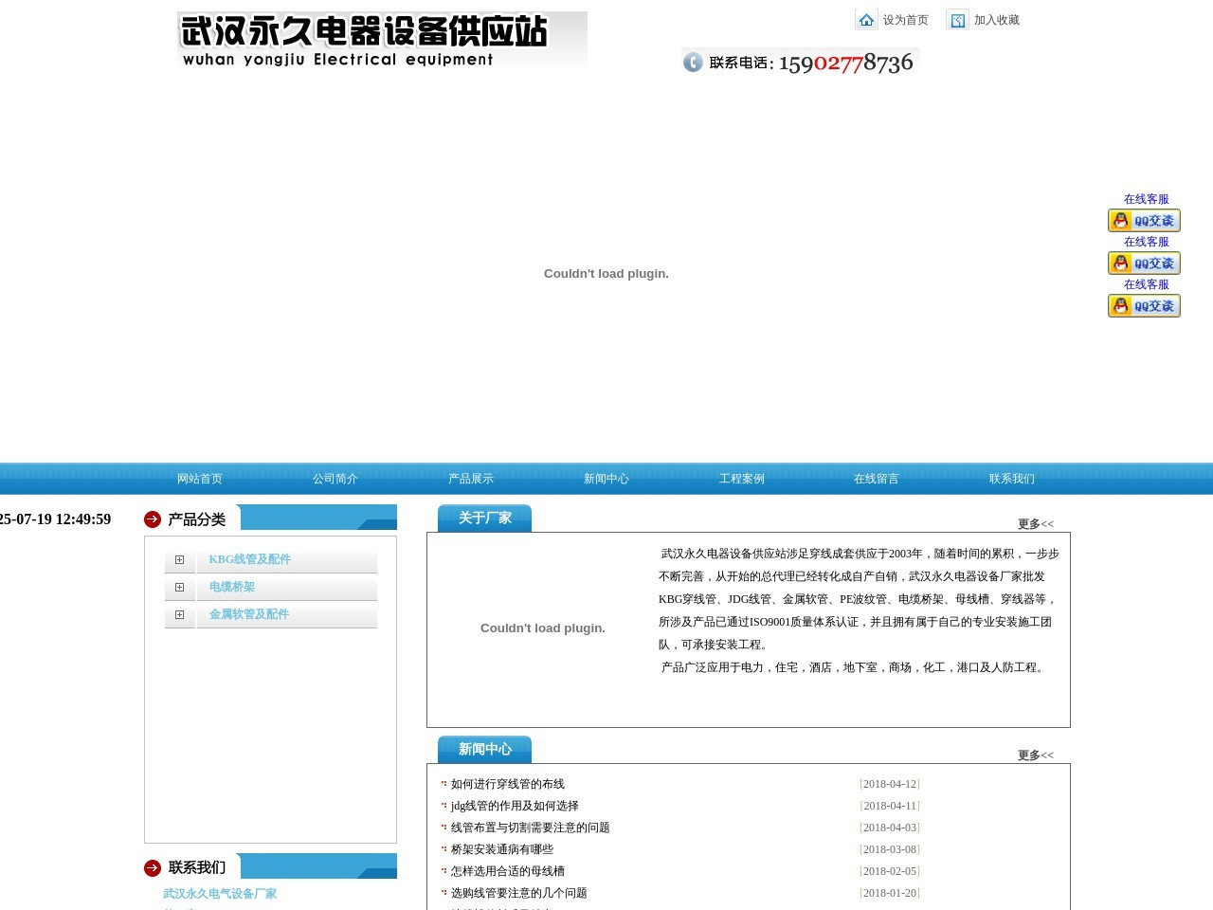This screenshot has width=1213, height=910.
Task: Click 更多<< beside 关于厂家
Action: [1033, 523]
